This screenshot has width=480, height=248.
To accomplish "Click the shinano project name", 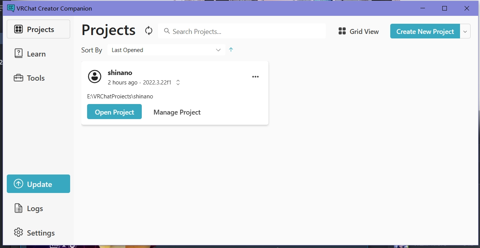I will pyautogui.click(x=120, y=73).
